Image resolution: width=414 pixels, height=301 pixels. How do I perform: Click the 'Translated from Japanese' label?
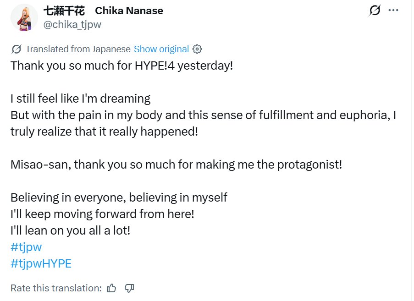coord(78,49)
